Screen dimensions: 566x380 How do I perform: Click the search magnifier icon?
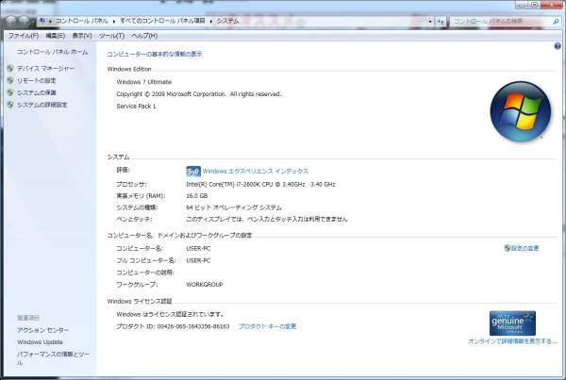coord(556,22)
